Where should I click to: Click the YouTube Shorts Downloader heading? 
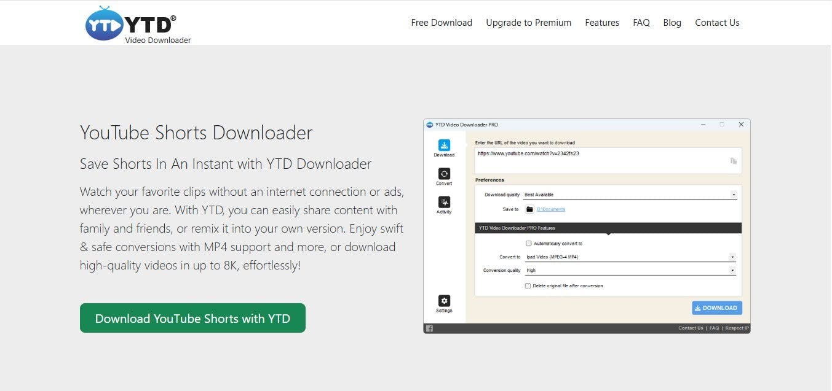point(196,133)
